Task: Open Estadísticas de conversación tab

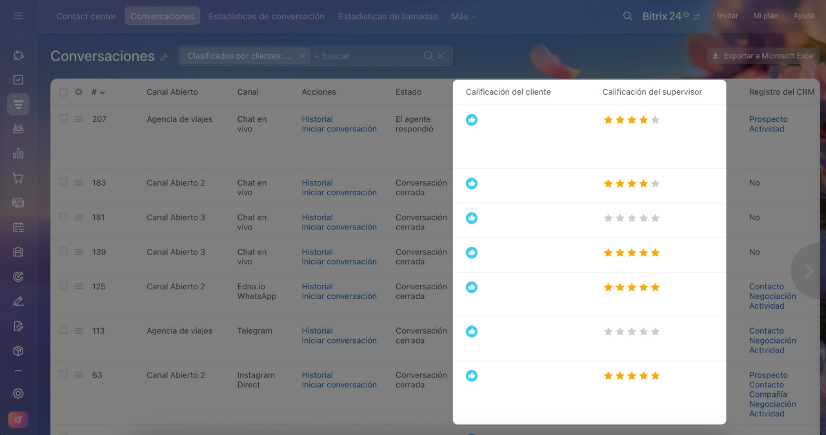Action: click(x=267, y=16)
